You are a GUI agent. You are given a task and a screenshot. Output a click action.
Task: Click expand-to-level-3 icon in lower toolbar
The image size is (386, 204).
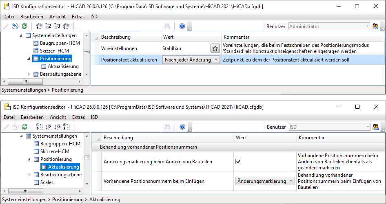[x=58, y=127]
